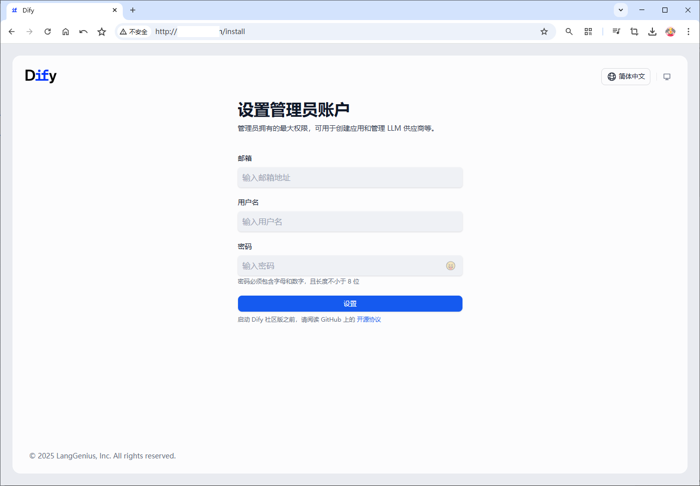Open a new browser tab
700x486 pixels.
click(133, 10)
